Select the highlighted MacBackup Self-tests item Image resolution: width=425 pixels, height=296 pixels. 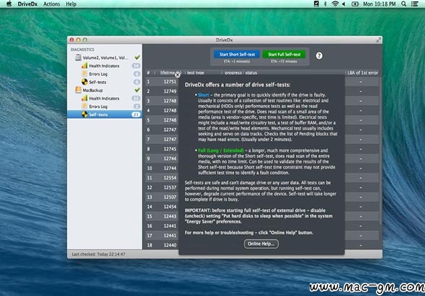click(104, 115)
